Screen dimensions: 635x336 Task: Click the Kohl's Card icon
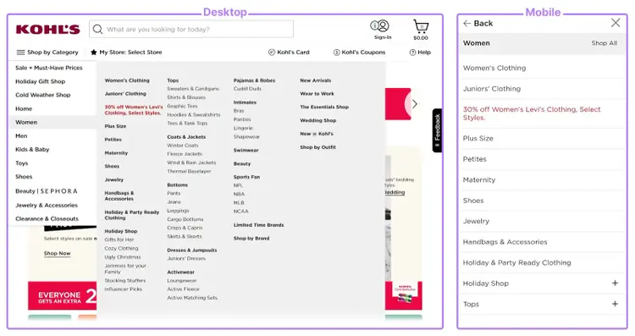[272, 52]
